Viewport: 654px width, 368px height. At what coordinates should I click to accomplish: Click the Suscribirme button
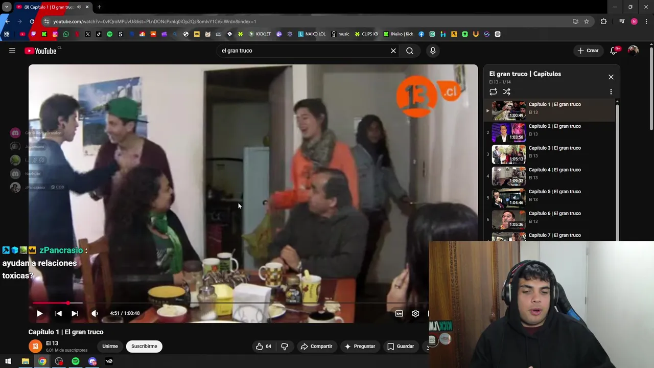144,346
